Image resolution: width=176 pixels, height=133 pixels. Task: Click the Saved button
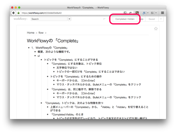pos(152,19)
